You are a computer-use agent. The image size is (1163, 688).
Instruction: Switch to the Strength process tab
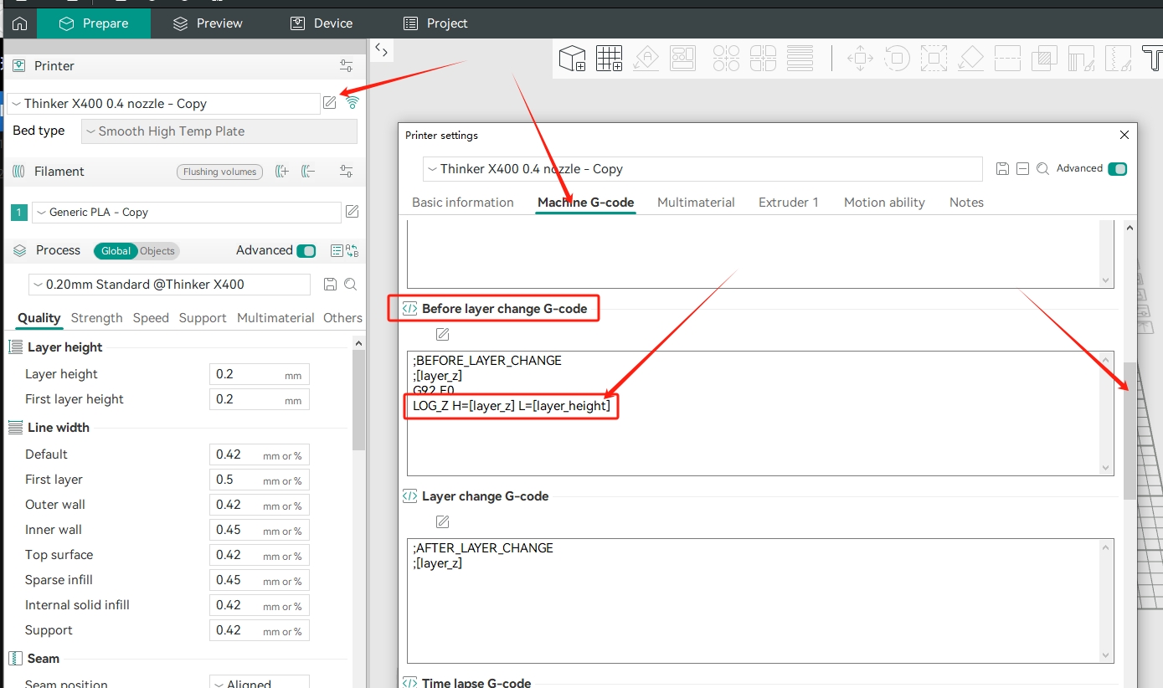coord(97,318)
